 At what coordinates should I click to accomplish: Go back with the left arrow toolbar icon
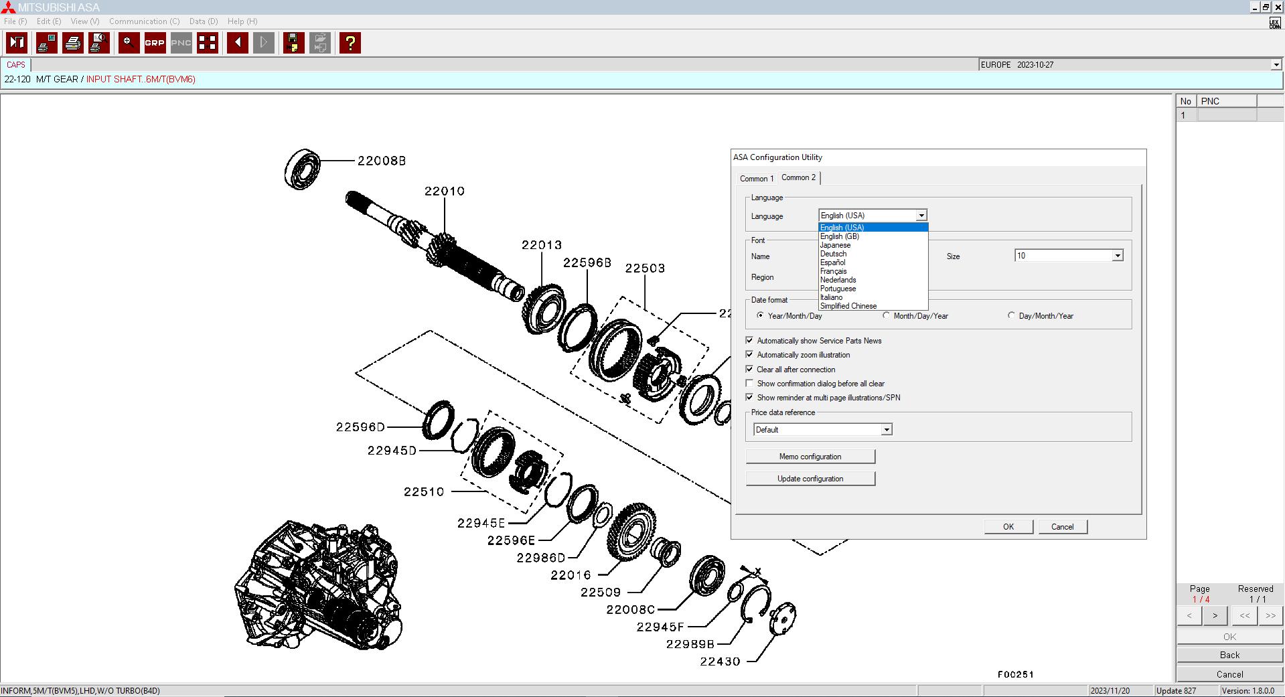pos(238,43)
